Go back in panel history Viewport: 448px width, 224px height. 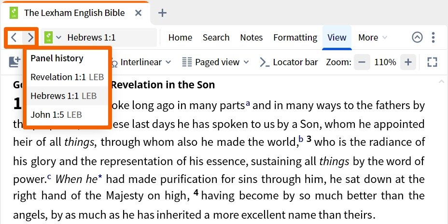pyautogui.click(x=14, y=38)
